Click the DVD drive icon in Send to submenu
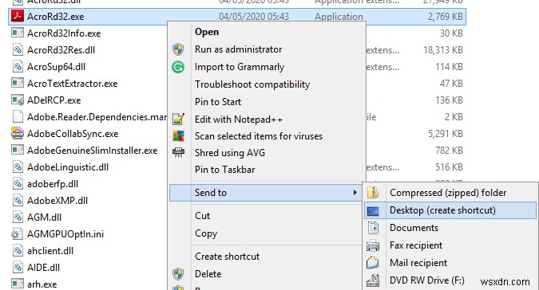This screenshot has width=539, height=290. (373, 280)
